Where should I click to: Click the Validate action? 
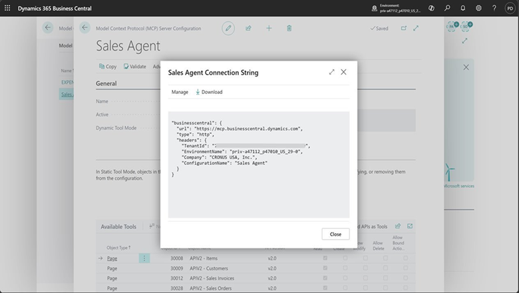[x=134, y=67]
